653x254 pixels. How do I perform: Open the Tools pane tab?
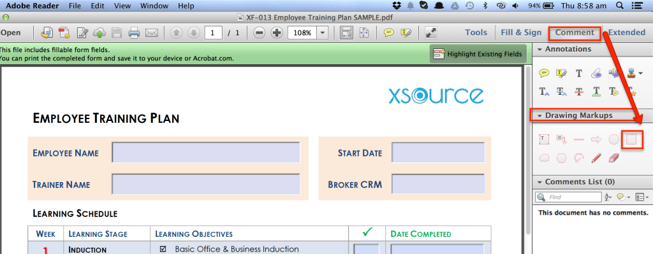coord(476,32)
